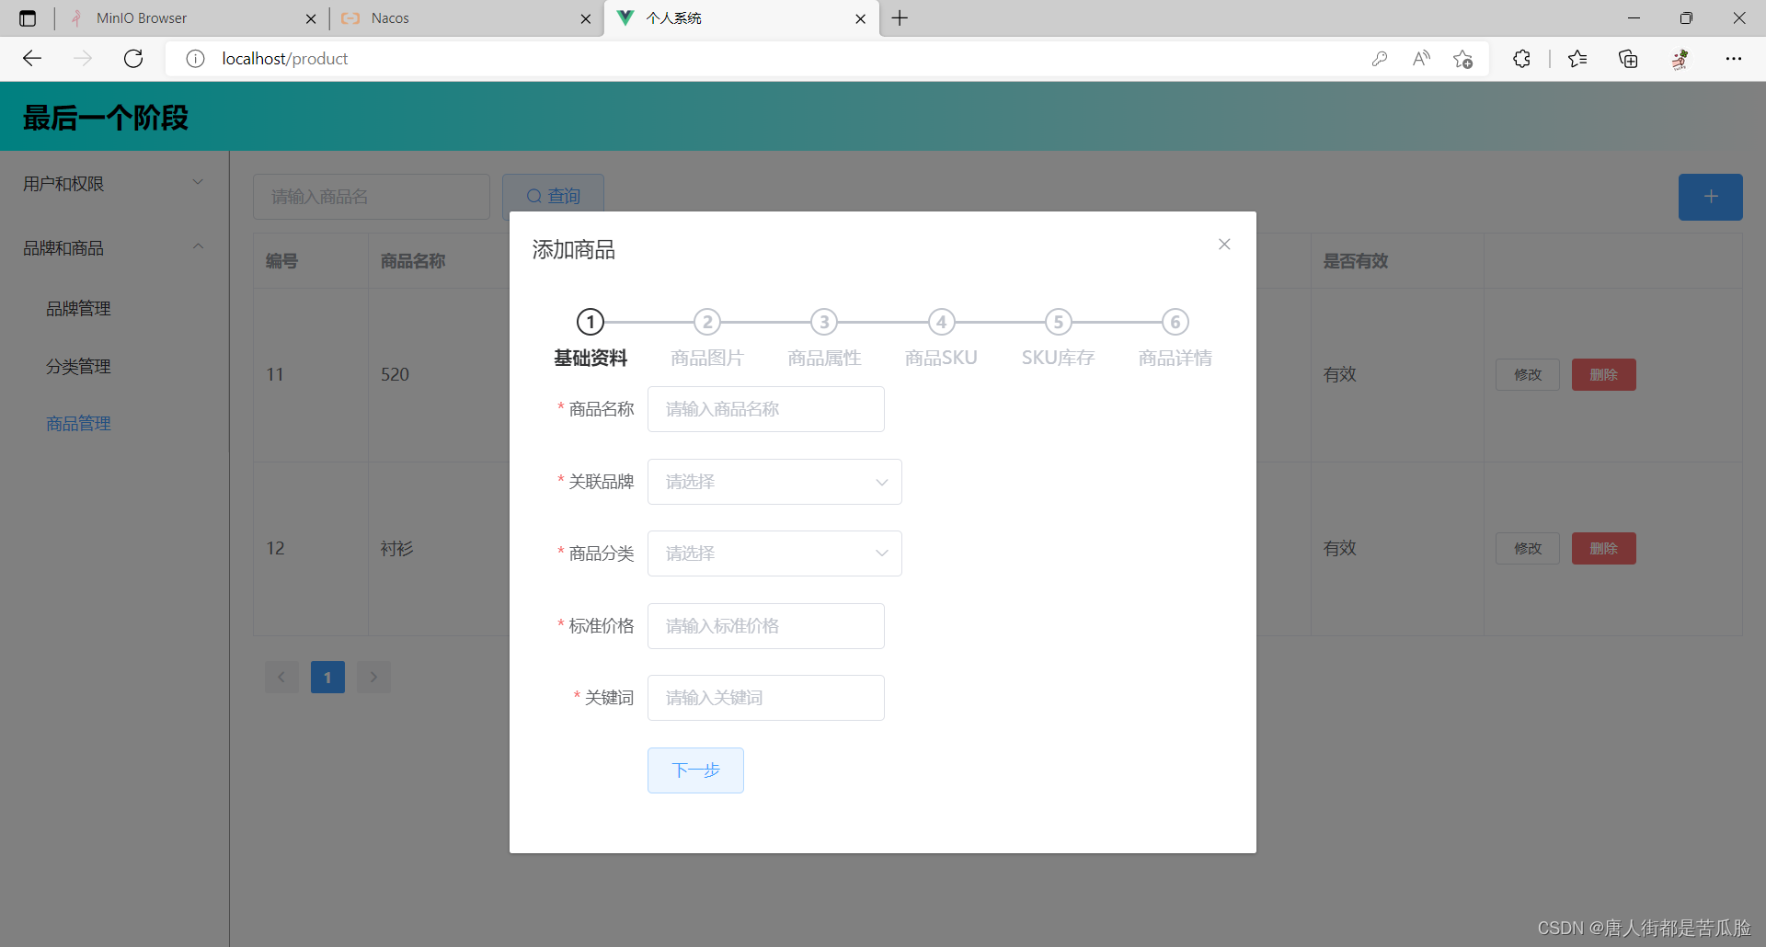Click 修改 for the row reading 12
The image size is (1766, 947).
1528,549
